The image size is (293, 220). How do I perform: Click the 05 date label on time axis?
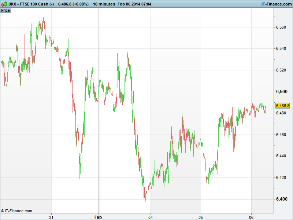click(x=201, y=217)
